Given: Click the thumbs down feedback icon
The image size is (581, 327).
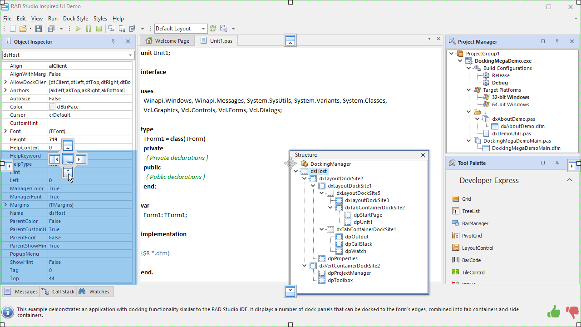Looking at the screenshot, I should [x=572, y=312].
